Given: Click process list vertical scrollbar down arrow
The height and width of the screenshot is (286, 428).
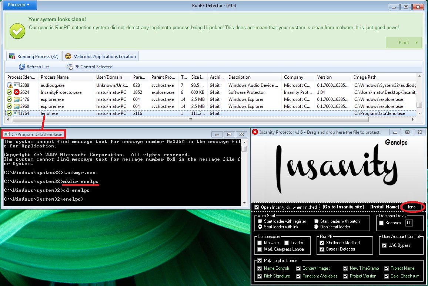Looking at the screenshot, I should (419, 113).
